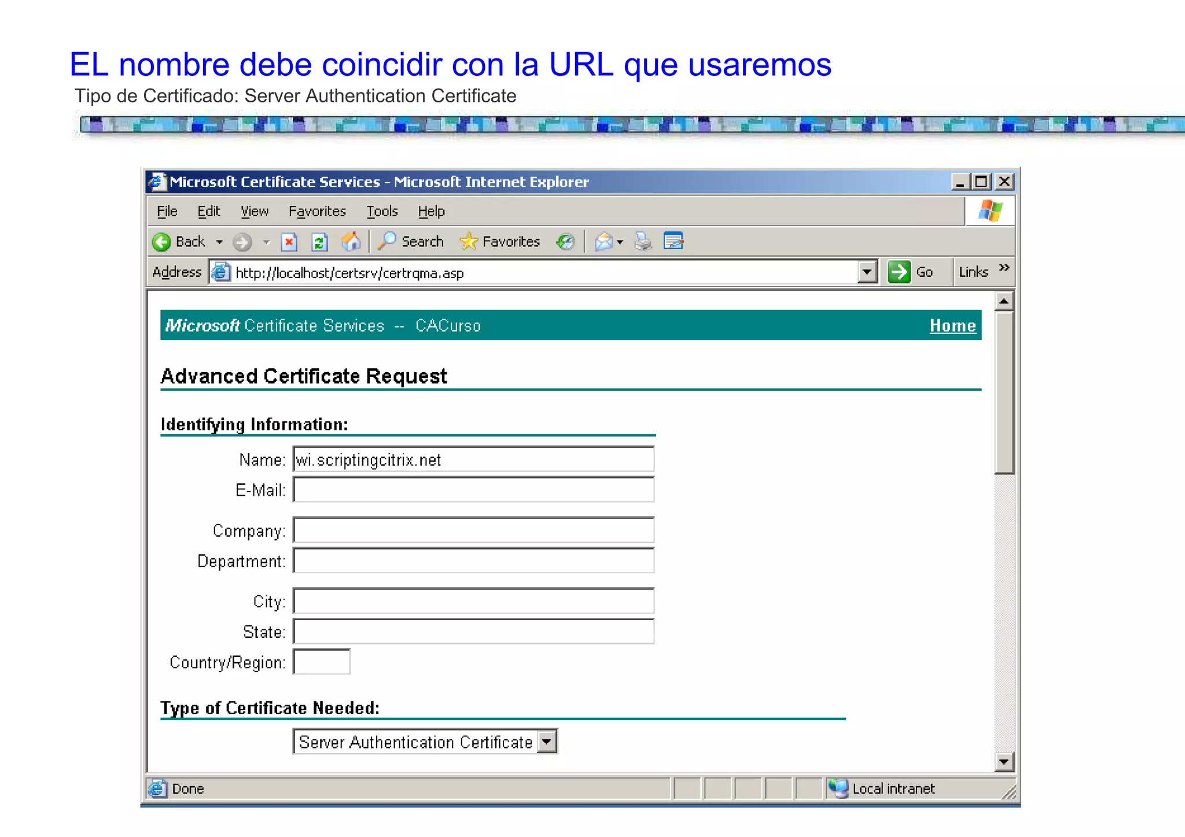Click the Home link in banner
Image resolution: width=1185 pixels, height=837 pixels.
tap(952, 326)
